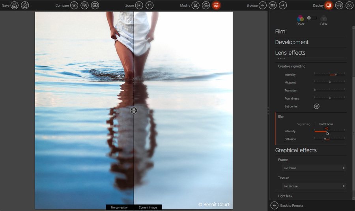This screenshot has width=355, height=211.
Task: Click the middle Compare icon between eye and picture
Action: (84, 5)
